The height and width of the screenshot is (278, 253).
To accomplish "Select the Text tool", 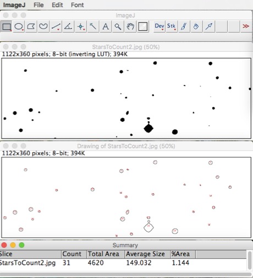I will [x=106, y=26].
